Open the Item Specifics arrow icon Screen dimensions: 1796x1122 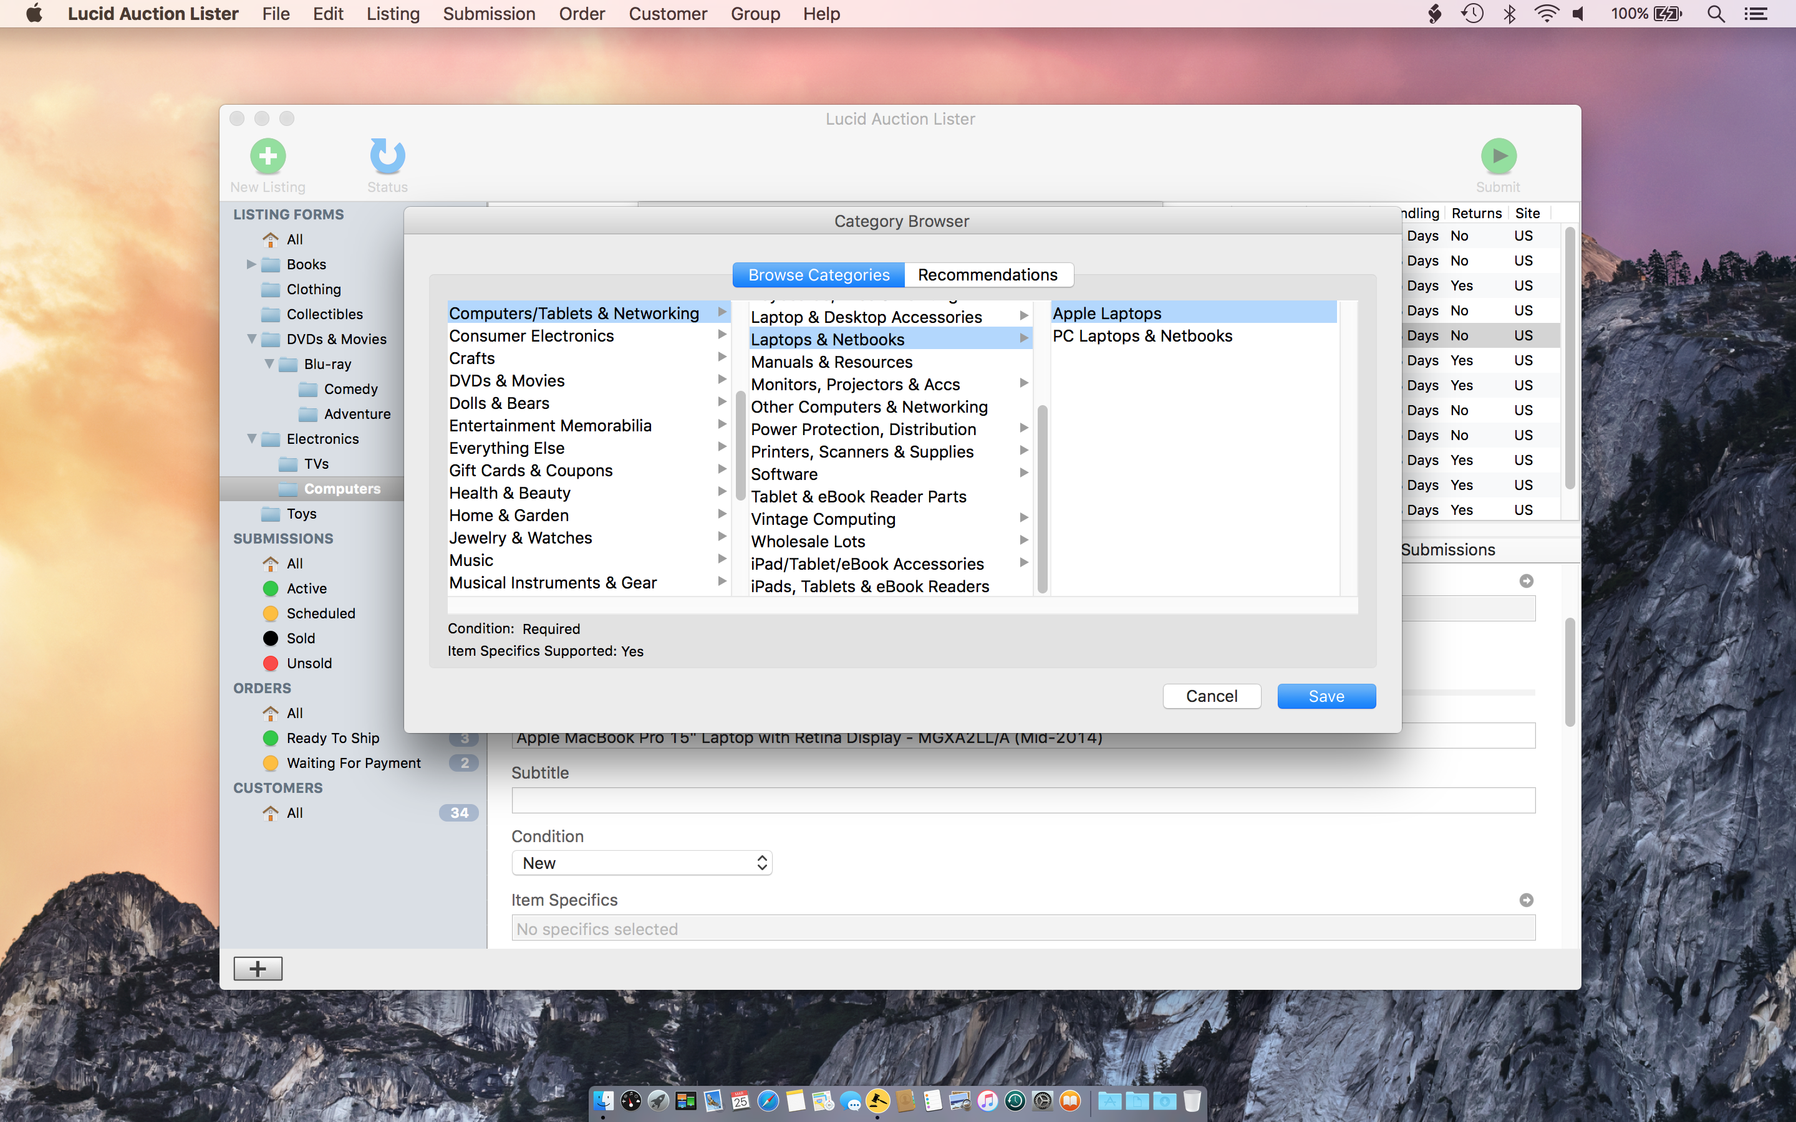(x=1526, y=899)
